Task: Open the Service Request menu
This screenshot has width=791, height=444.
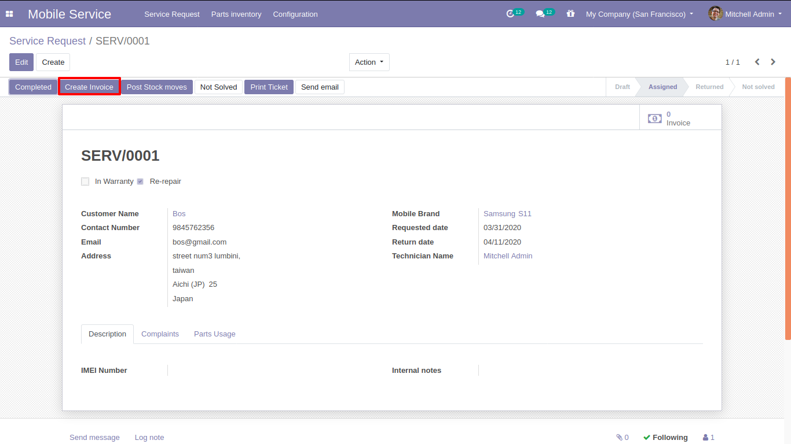Action: (172, 14)
